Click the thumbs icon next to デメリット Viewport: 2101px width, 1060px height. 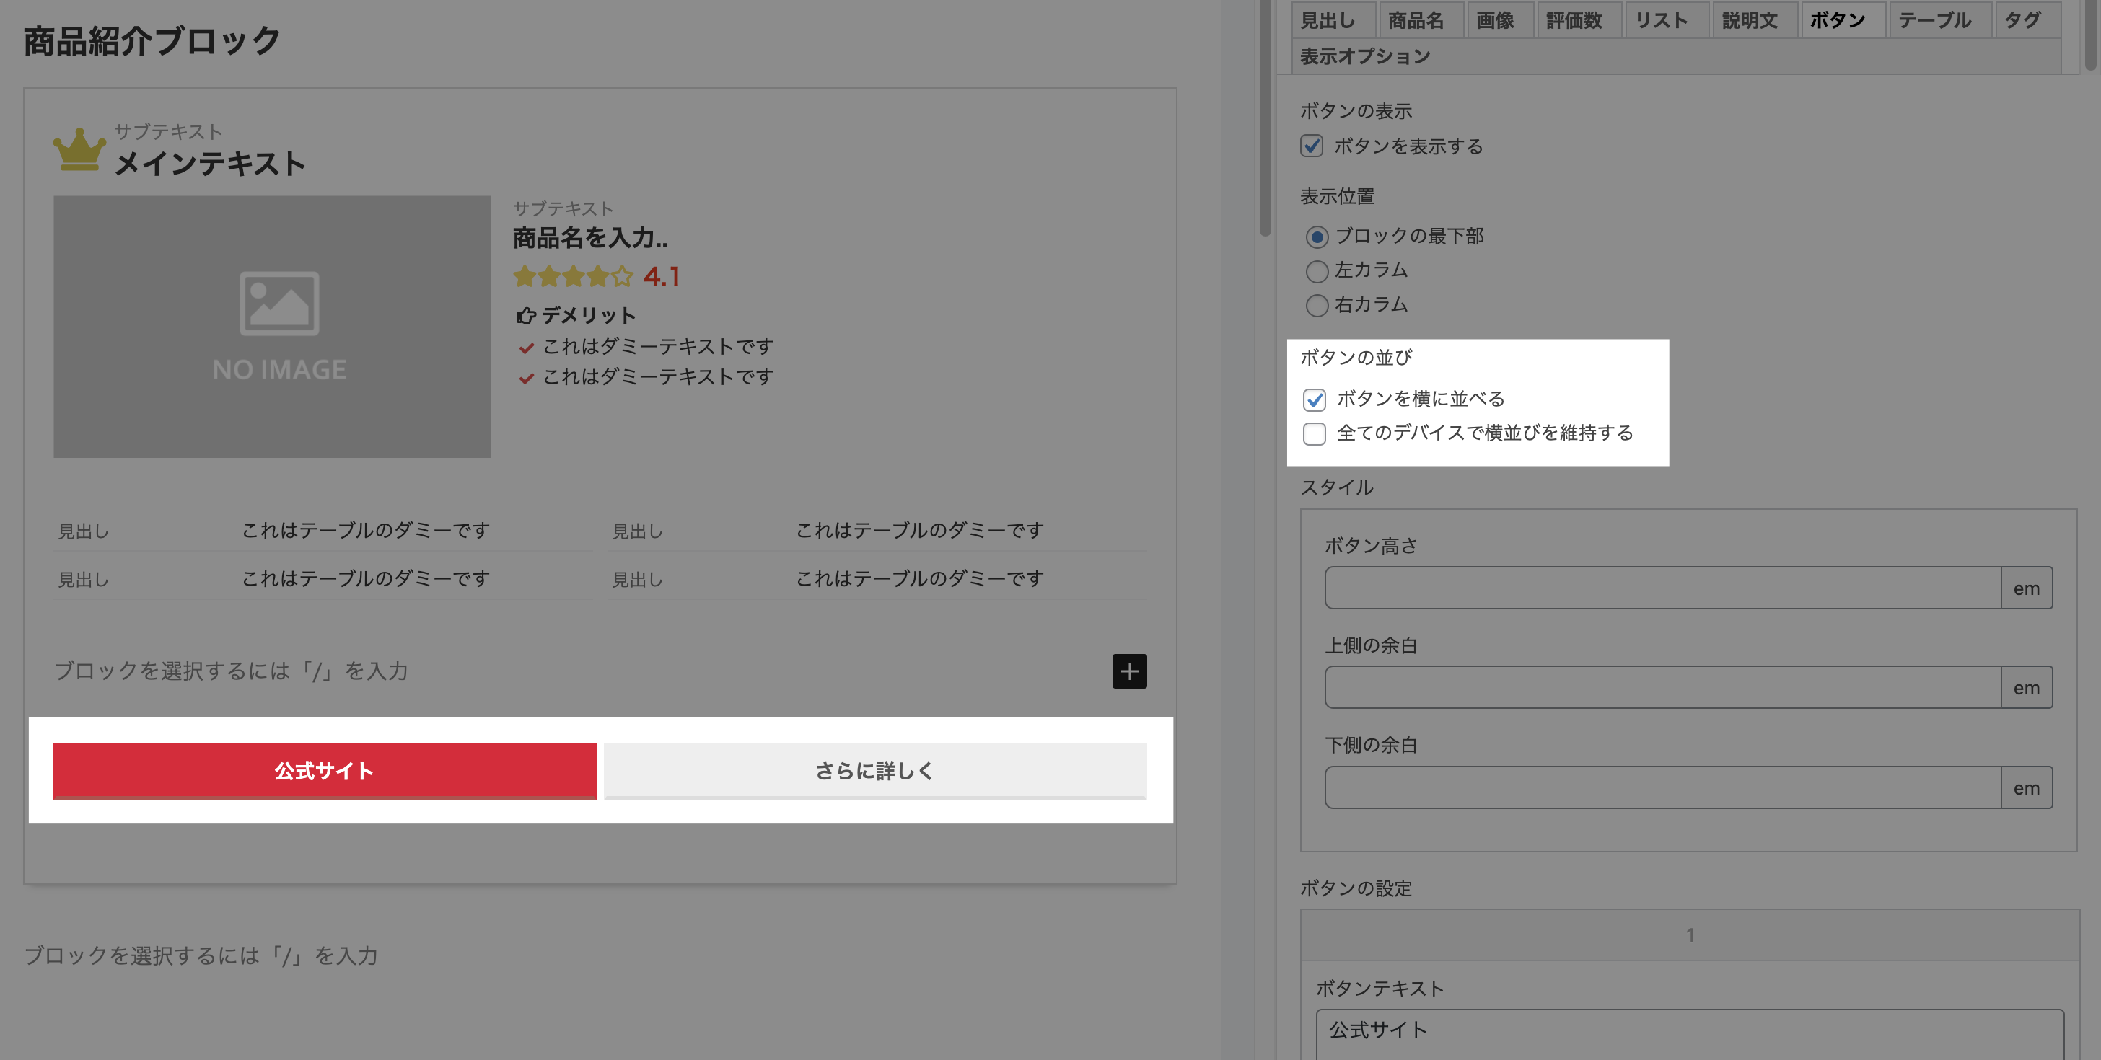(x=526, y=316)
